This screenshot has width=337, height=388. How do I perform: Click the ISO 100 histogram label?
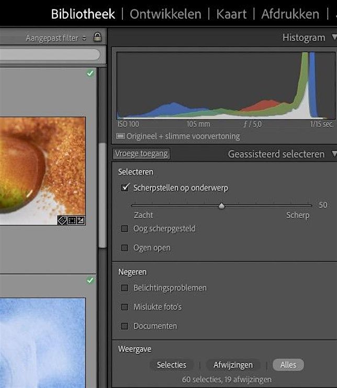pos(128,124)
